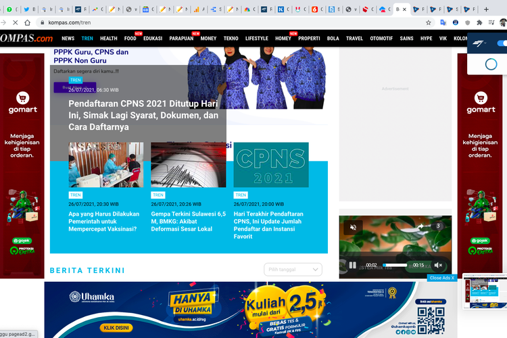Screen dimensions: 507x338
Task: Open the Chrome extensions puzzle icon
Action: click(479, 22)
